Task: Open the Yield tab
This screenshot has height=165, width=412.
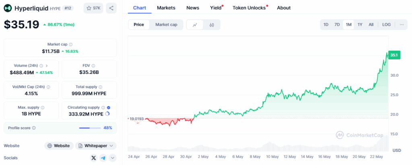Action: pyautogui.click(x=216, y=8)
